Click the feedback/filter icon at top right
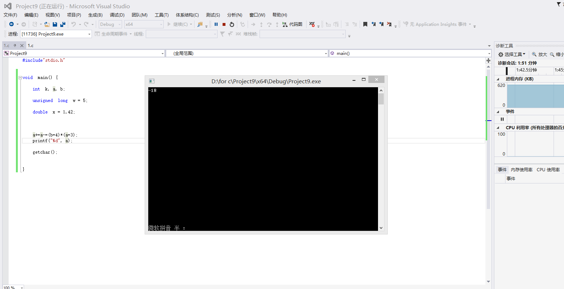Image resolution: width=564 pixels, height=289 pixels. click(x=559, y=4)
